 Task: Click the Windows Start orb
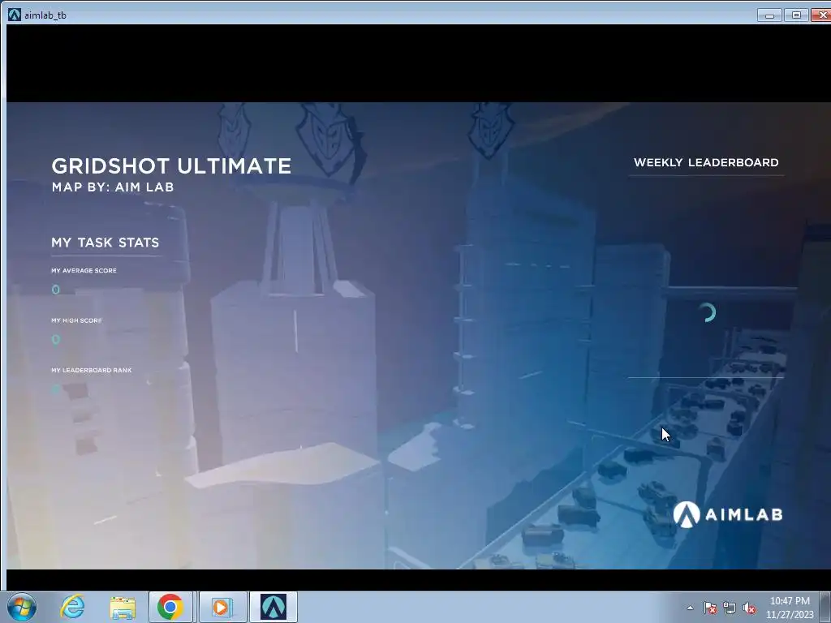pos(22,607)
